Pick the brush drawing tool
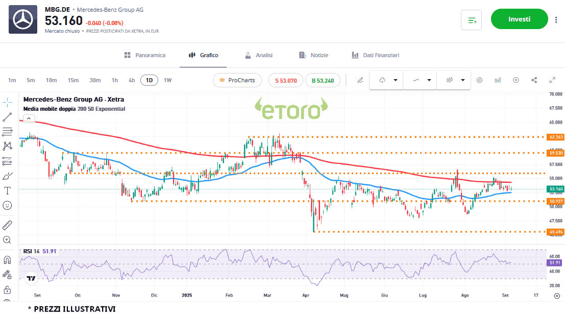 pyautogui.click(x=7, y=176)
